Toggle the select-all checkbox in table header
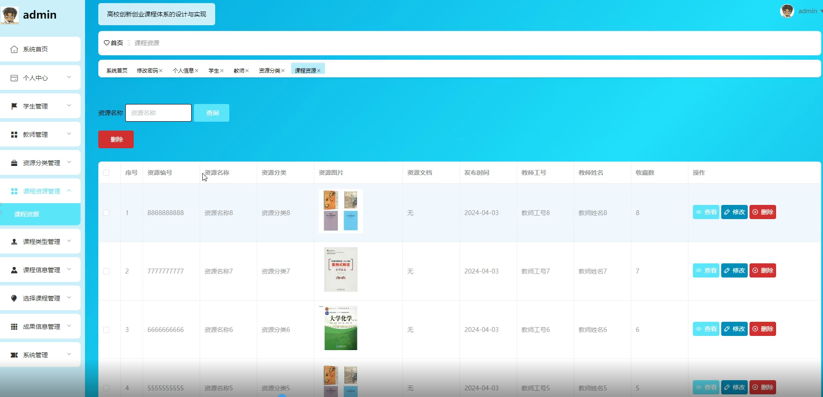The width and height of the screenshot is (823, 397). [x=106, y=173]
